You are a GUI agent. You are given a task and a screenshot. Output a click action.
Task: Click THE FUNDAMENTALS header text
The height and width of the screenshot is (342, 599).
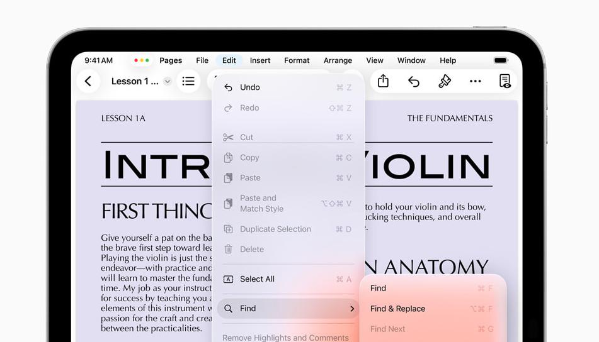[x=450, y=118]
